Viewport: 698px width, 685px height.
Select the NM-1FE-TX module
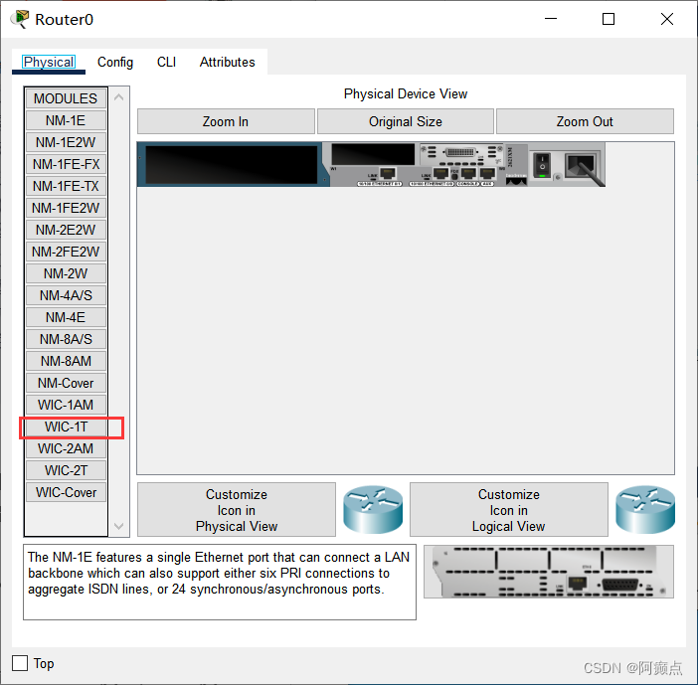click(x=66, y=186)
